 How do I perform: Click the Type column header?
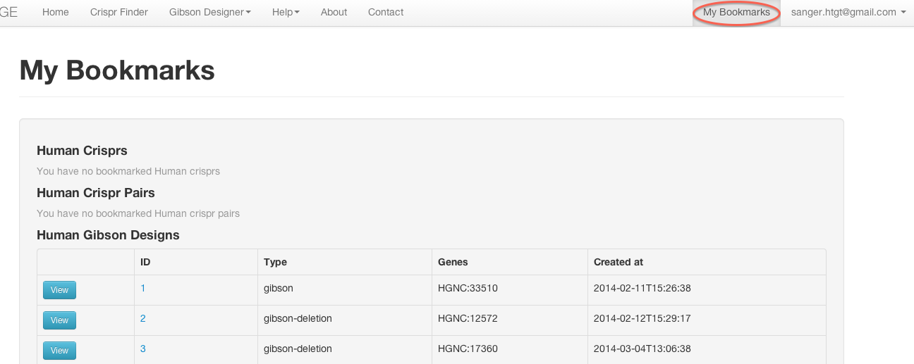point(275,262)
